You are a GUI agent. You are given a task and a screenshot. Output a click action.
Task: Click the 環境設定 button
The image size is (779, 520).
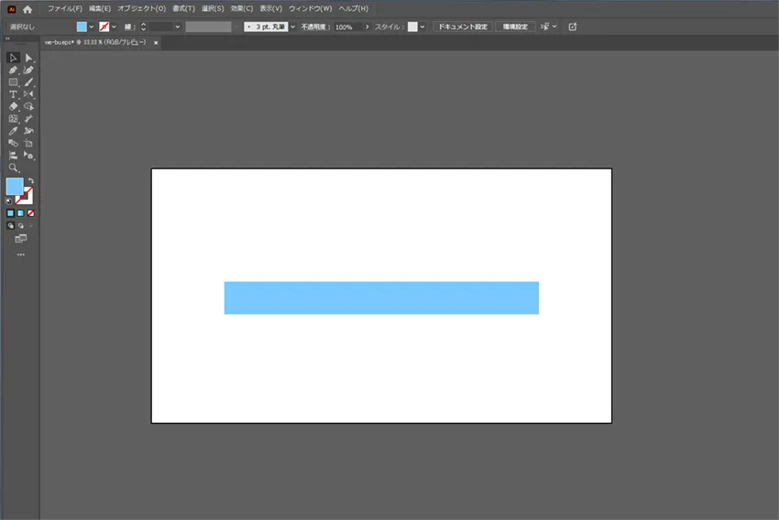tap(513, 27)
